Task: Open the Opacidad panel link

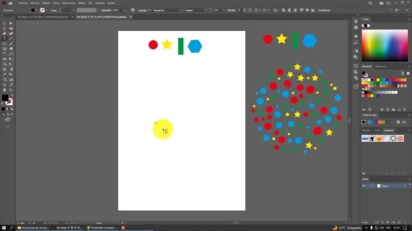Action: point(106,10)
